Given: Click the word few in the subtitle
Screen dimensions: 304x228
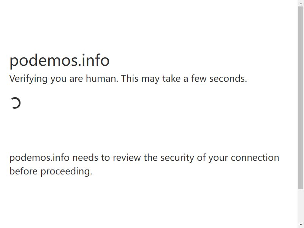Looking at the screenshot, I should click(x=199, y=79).
